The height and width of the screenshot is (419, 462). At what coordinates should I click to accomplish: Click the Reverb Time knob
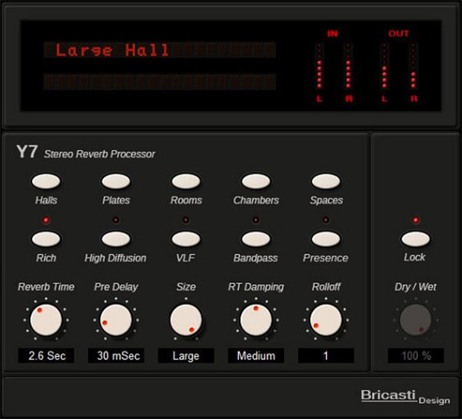pos(46,319)
